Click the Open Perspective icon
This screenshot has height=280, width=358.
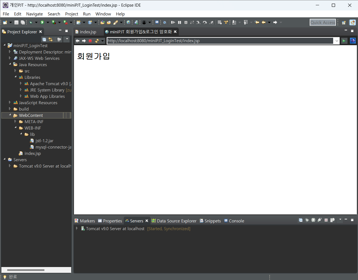click(344, 23)
